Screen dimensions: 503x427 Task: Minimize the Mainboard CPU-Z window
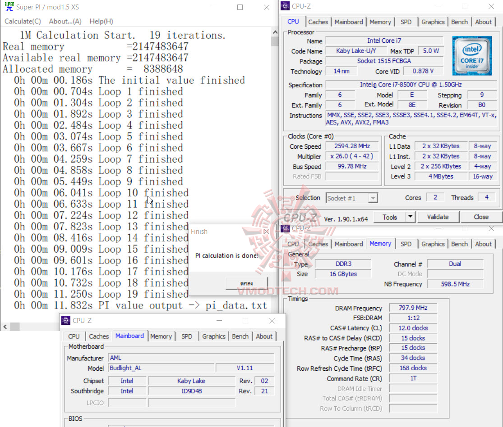click(x=219, y=321)
